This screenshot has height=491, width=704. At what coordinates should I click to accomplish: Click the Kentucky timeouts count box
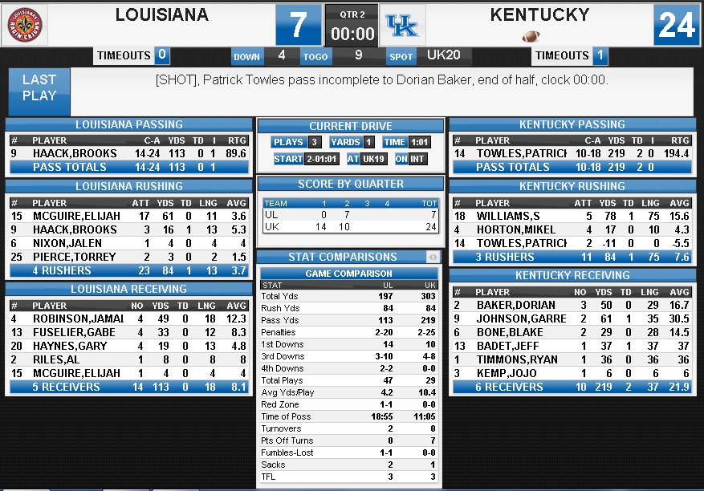(x=600, y=55)
